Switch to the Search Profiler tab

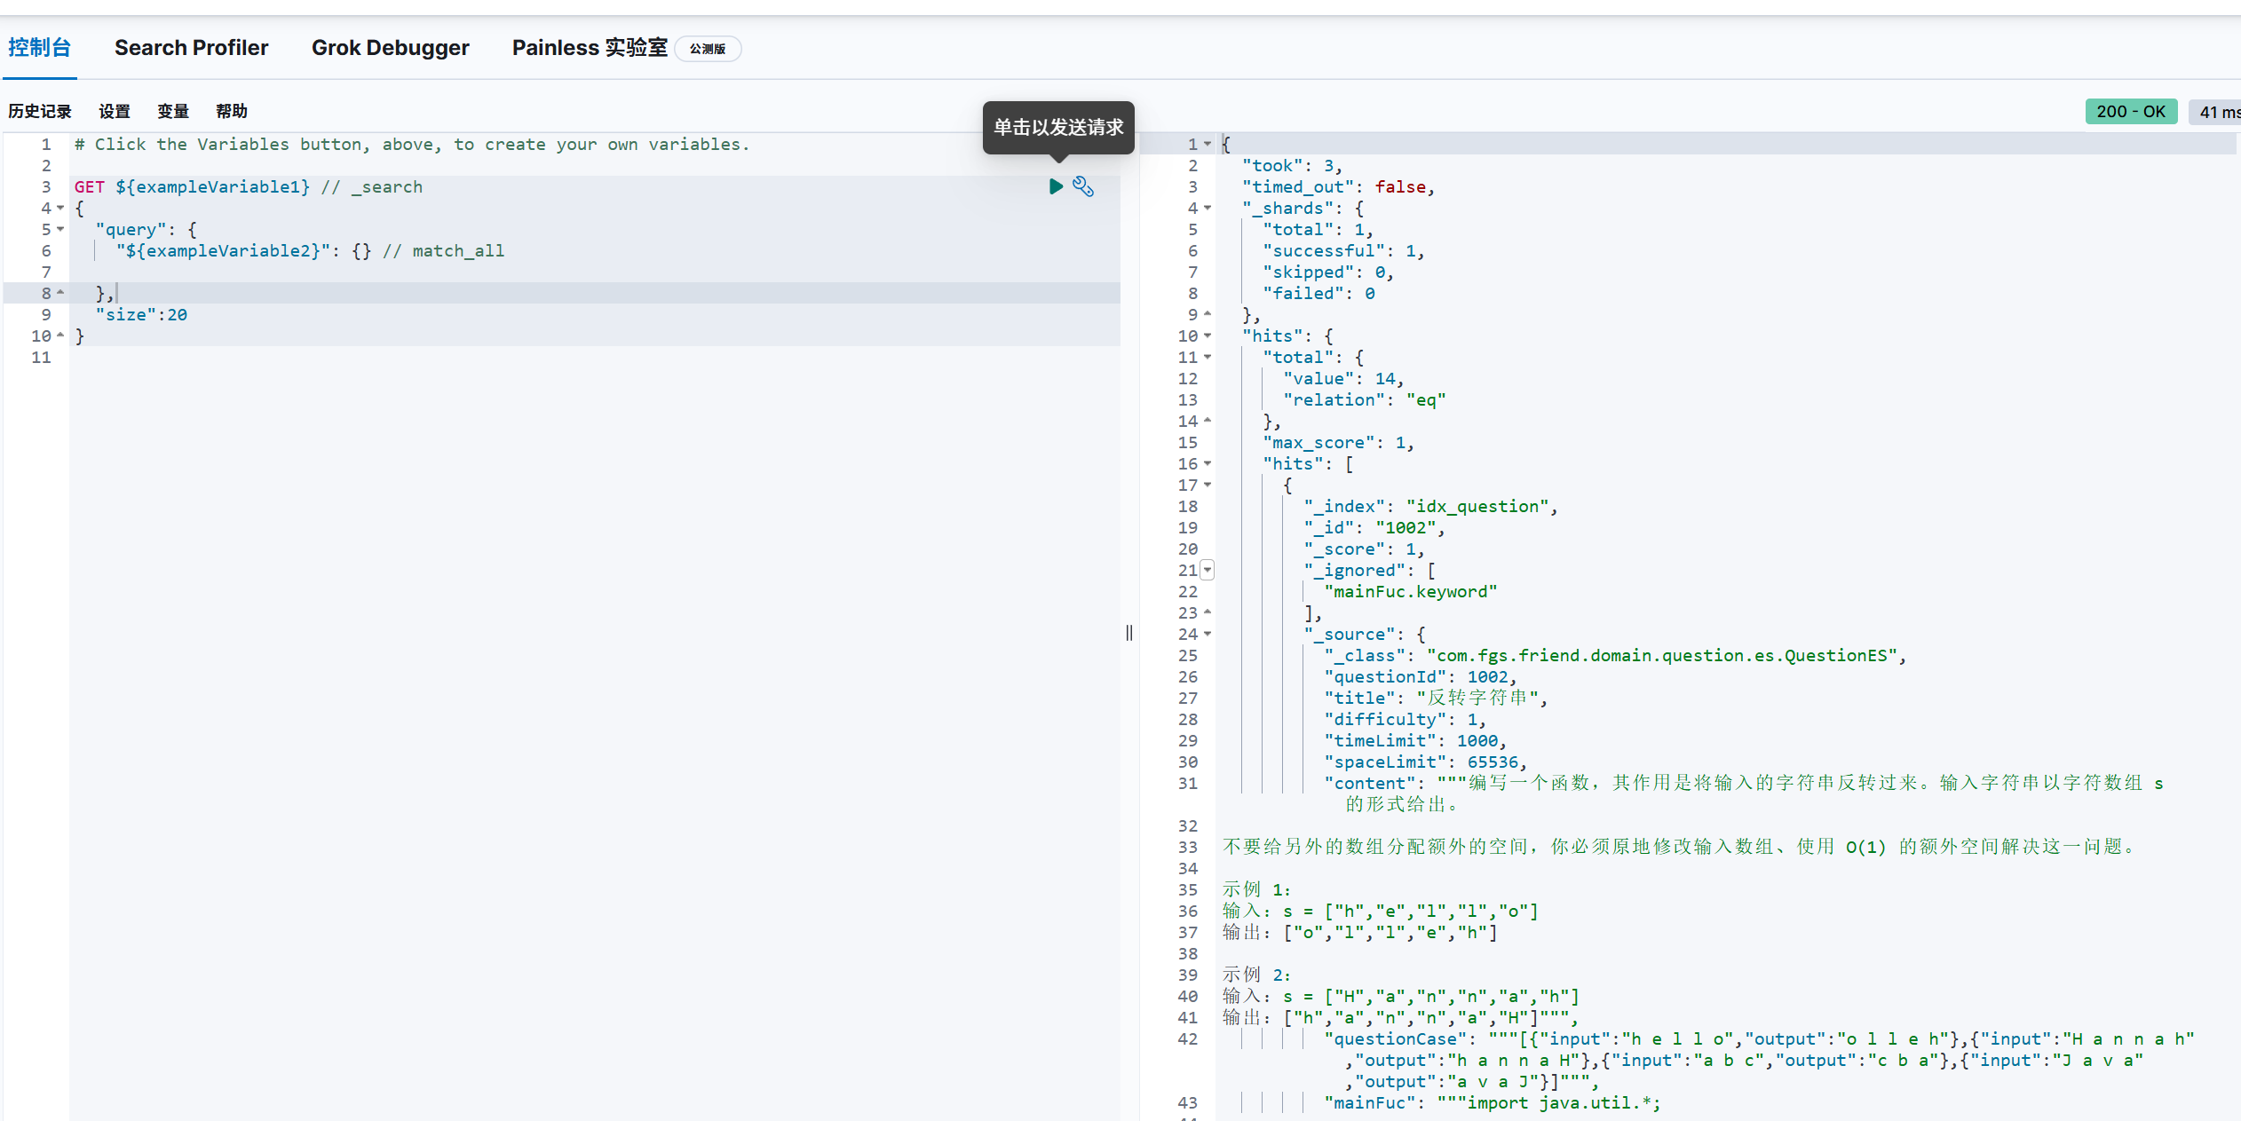click(191, 48)
